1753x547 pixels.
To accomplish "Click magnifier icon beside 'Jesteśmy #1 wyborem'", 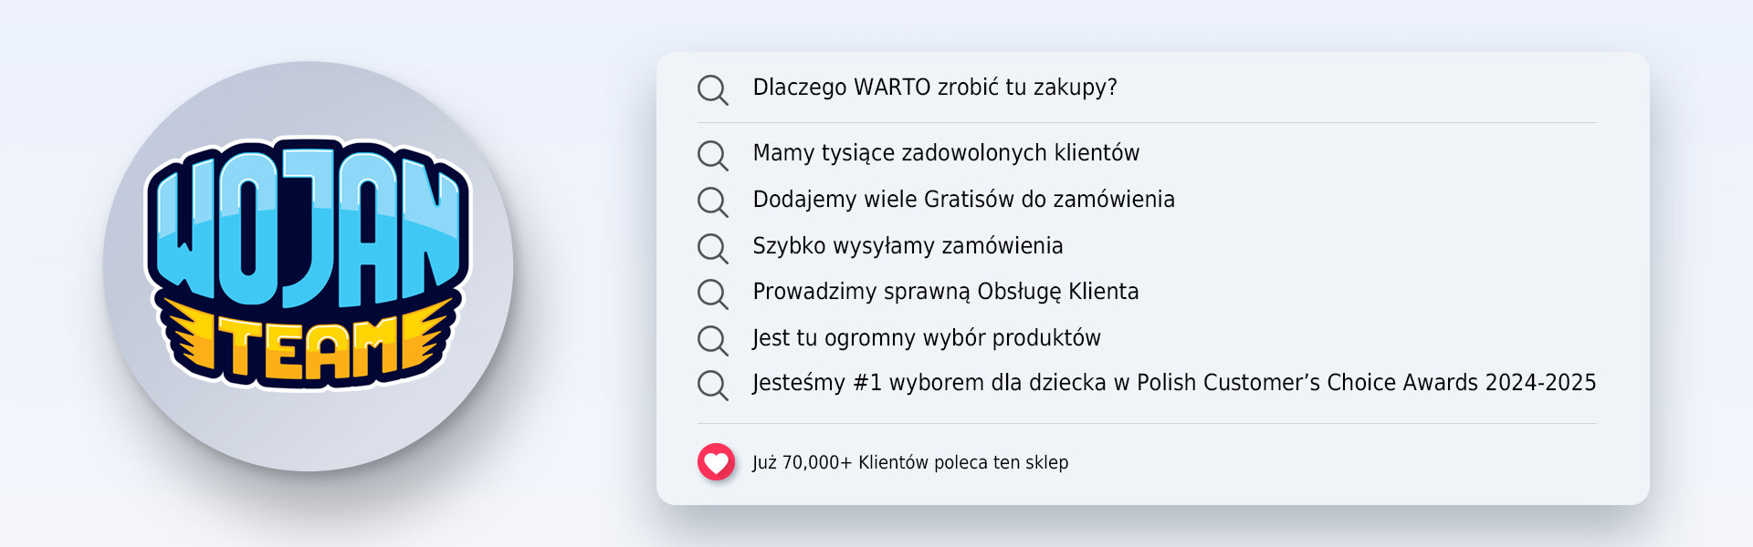I will 712,385.
